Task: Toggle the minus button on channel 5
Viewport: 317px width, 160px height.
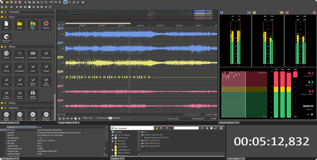Action: coord(62,86)
